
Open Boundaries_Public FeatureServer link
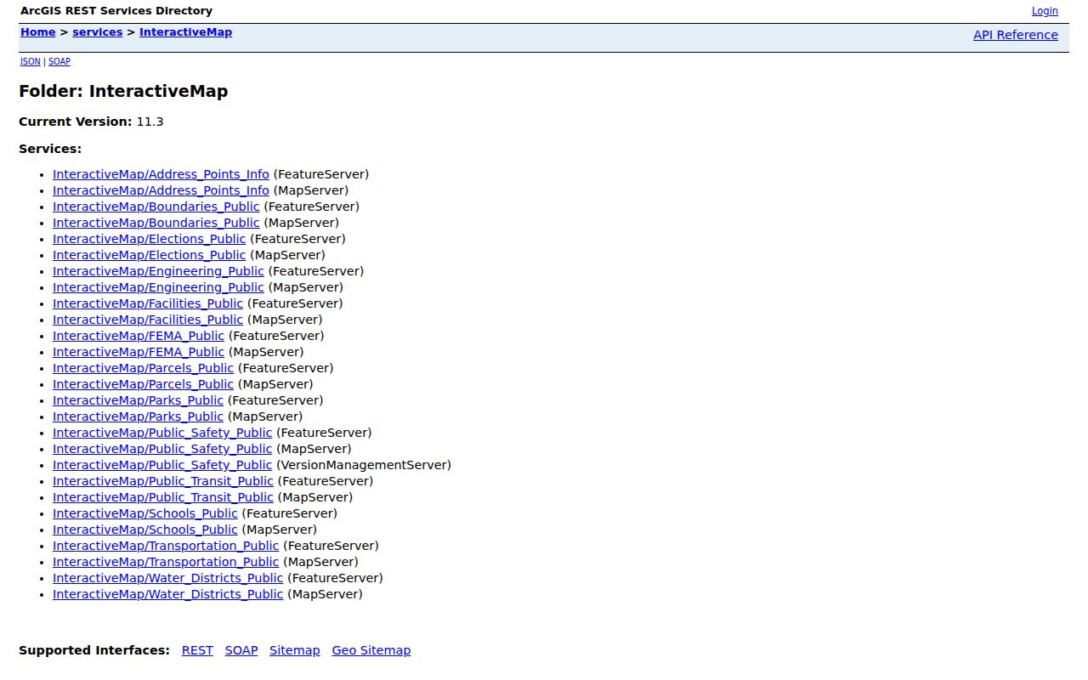(x=156, y=207)
